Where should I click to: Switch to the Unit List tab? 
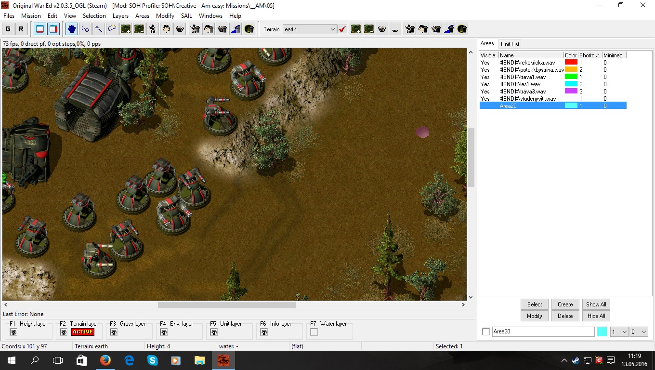(510, 44)
